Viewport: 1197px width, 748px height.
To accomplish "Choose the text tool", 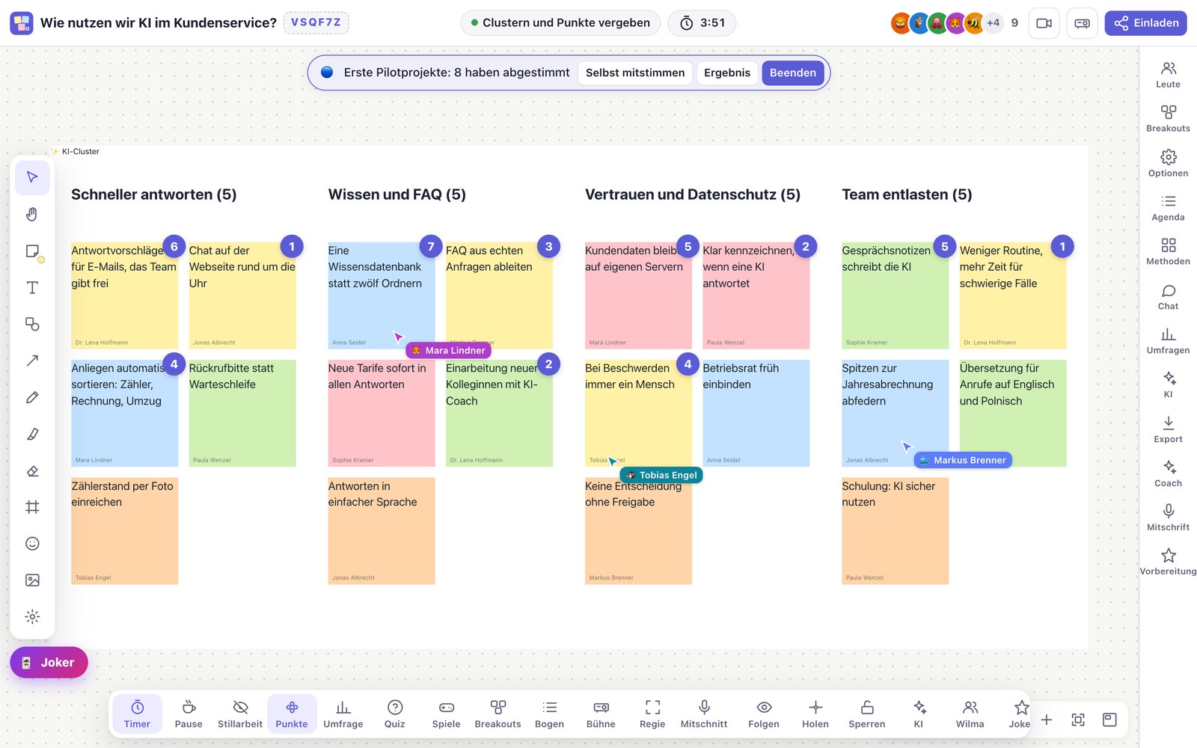I will pyautogui.click(x=32, y=288).
